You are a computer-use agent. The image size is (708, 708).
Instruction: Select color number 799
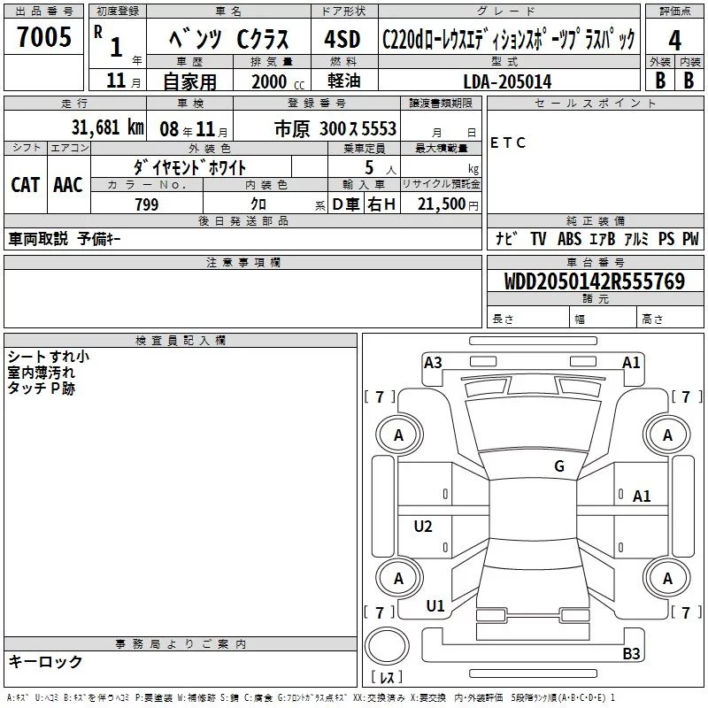coord(146,204)
